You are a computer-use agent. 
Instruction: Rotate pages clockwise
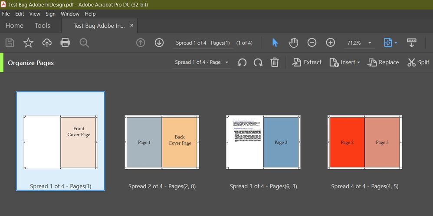coord(258,62)
